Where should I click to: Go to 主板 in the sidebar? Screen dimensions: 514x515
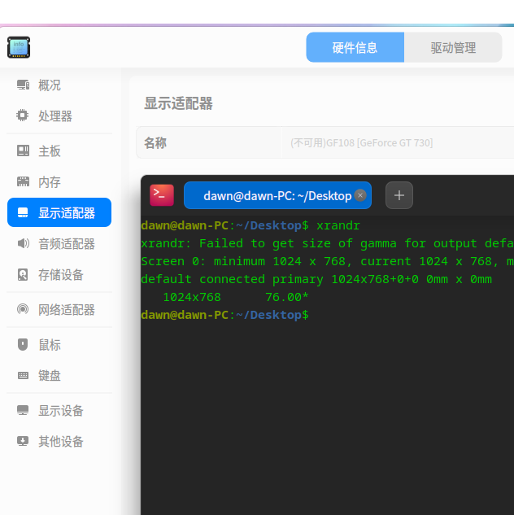(50, 151)
